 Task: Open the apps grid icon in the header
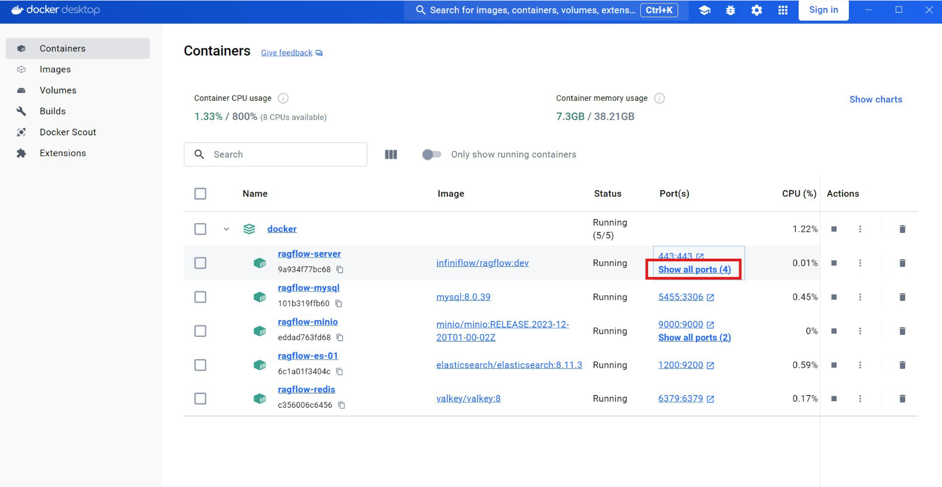pyautogui.click(x=783, y=10)
